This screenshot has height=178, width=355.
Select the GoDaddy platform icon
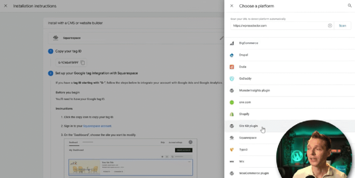pos(232,79)
